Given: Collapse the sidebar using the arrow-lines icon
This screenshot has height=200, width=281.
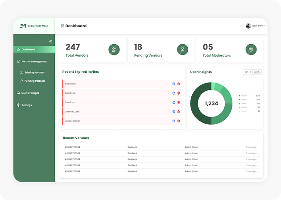Looking at the screenshot, I should 50,41.
